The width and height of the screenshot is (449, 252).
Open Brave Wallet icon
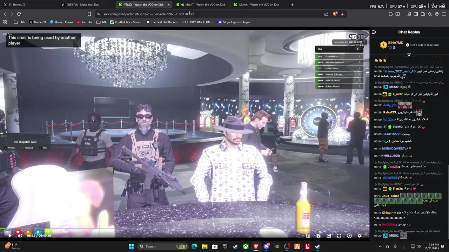pyautogui.click(x=423, y=14)
